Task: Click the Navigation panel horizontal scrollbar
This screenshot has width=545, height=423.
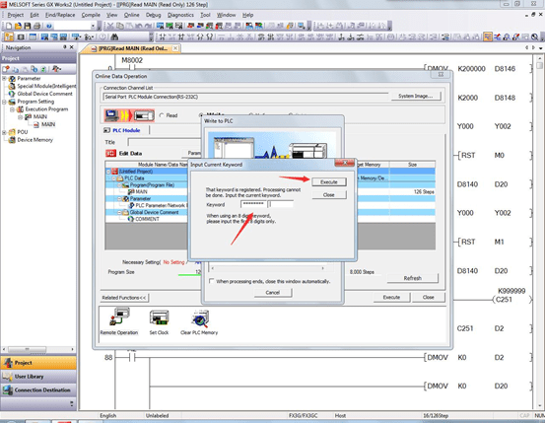Action: click(x=38, y=349)
